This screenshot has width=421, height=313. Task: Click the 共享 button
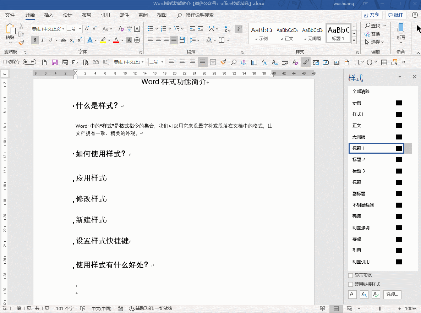[x=372, y=15]
